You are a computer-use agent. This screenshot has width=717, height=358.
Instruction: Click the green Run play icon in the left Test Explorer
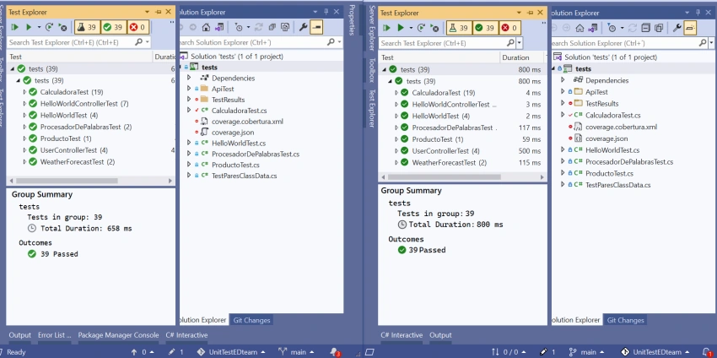(29, 28)
